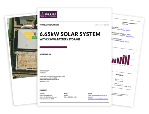
Task: Open the 5000W inverter Manual link
Action: coord(127,36)
